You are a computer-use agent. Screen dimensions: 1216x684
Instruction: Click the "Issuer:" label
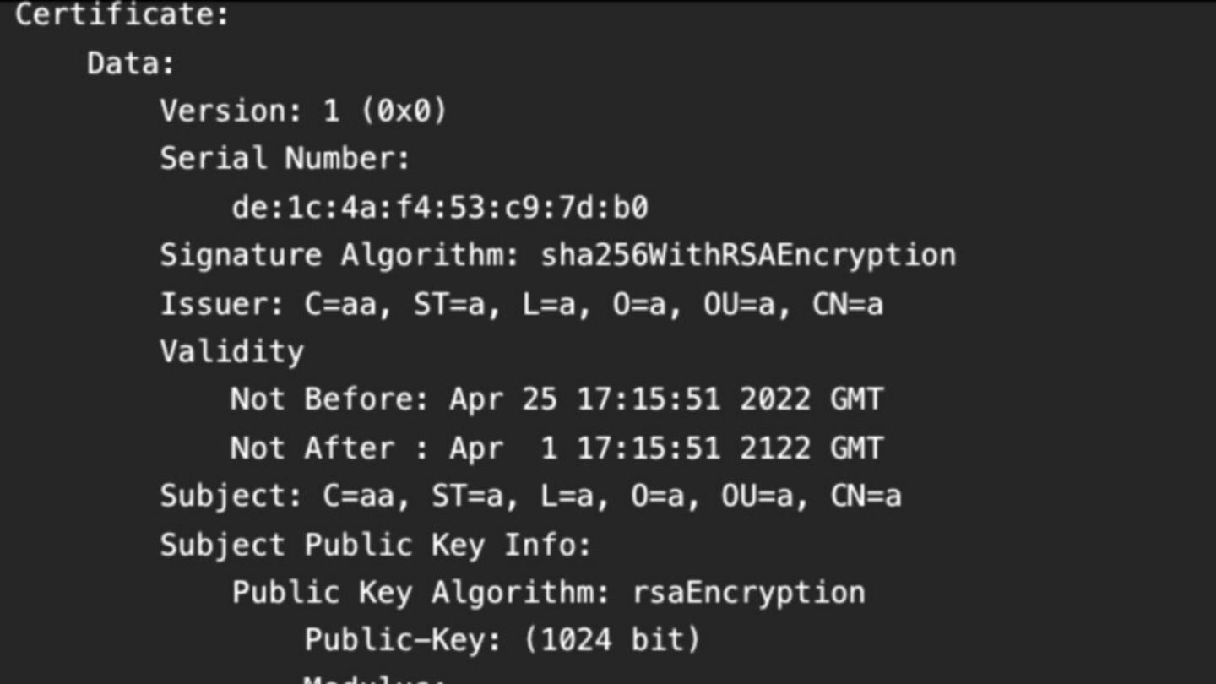(223, 303)
